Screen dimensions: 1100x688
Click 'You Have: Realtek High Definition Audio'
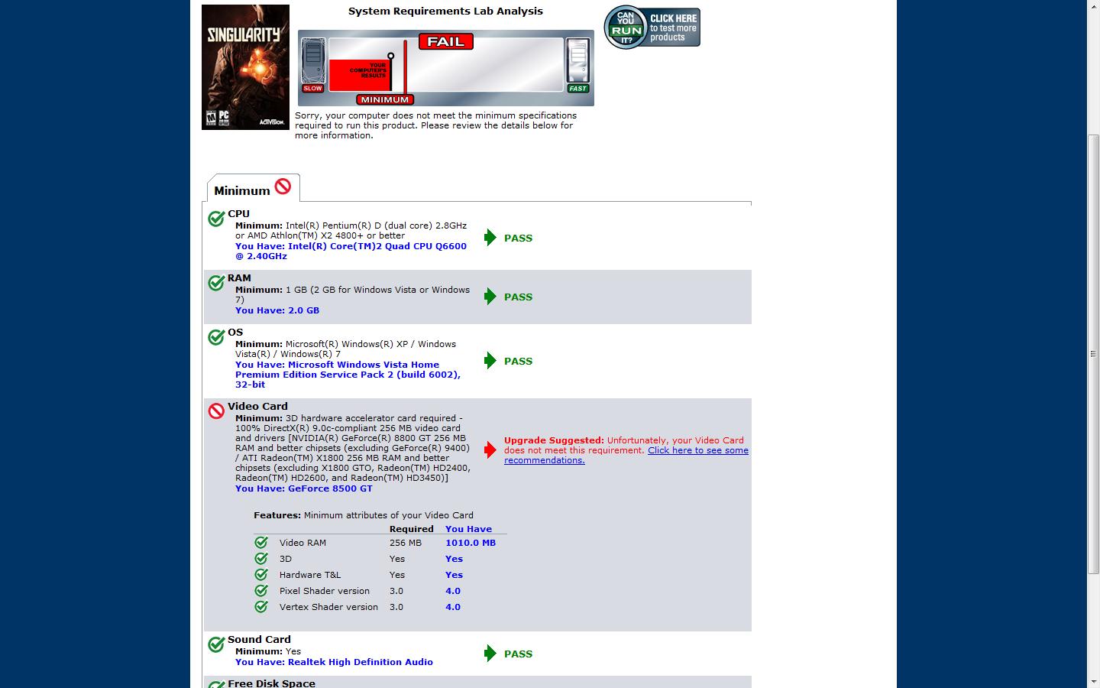[334, 662]
